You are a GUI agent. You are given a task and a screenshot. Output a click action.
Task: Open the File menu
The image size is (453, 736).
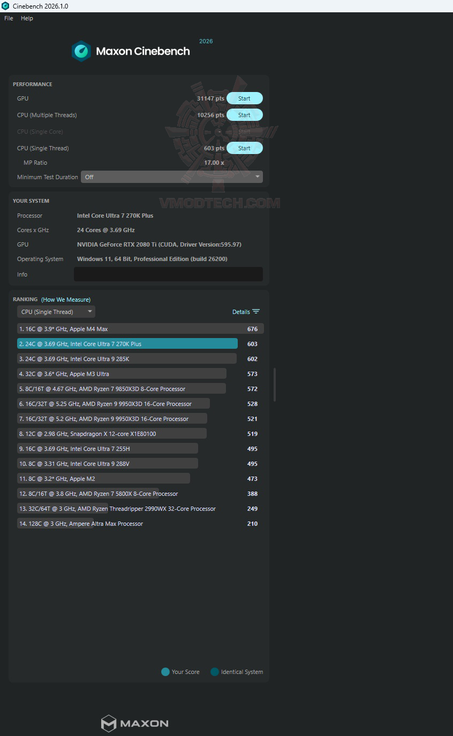coord(9,18)
